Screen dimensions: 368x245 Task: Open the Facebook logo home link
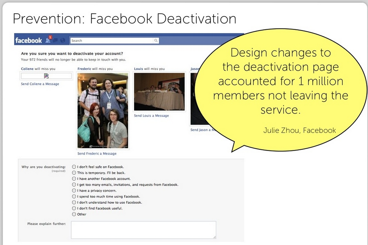(x=29, y=40)
